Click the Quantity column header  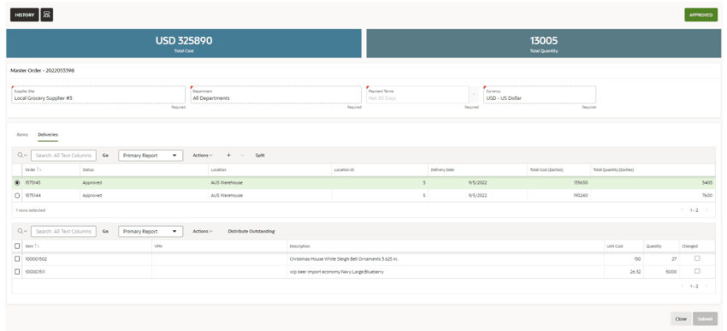(x=653, y=245)
